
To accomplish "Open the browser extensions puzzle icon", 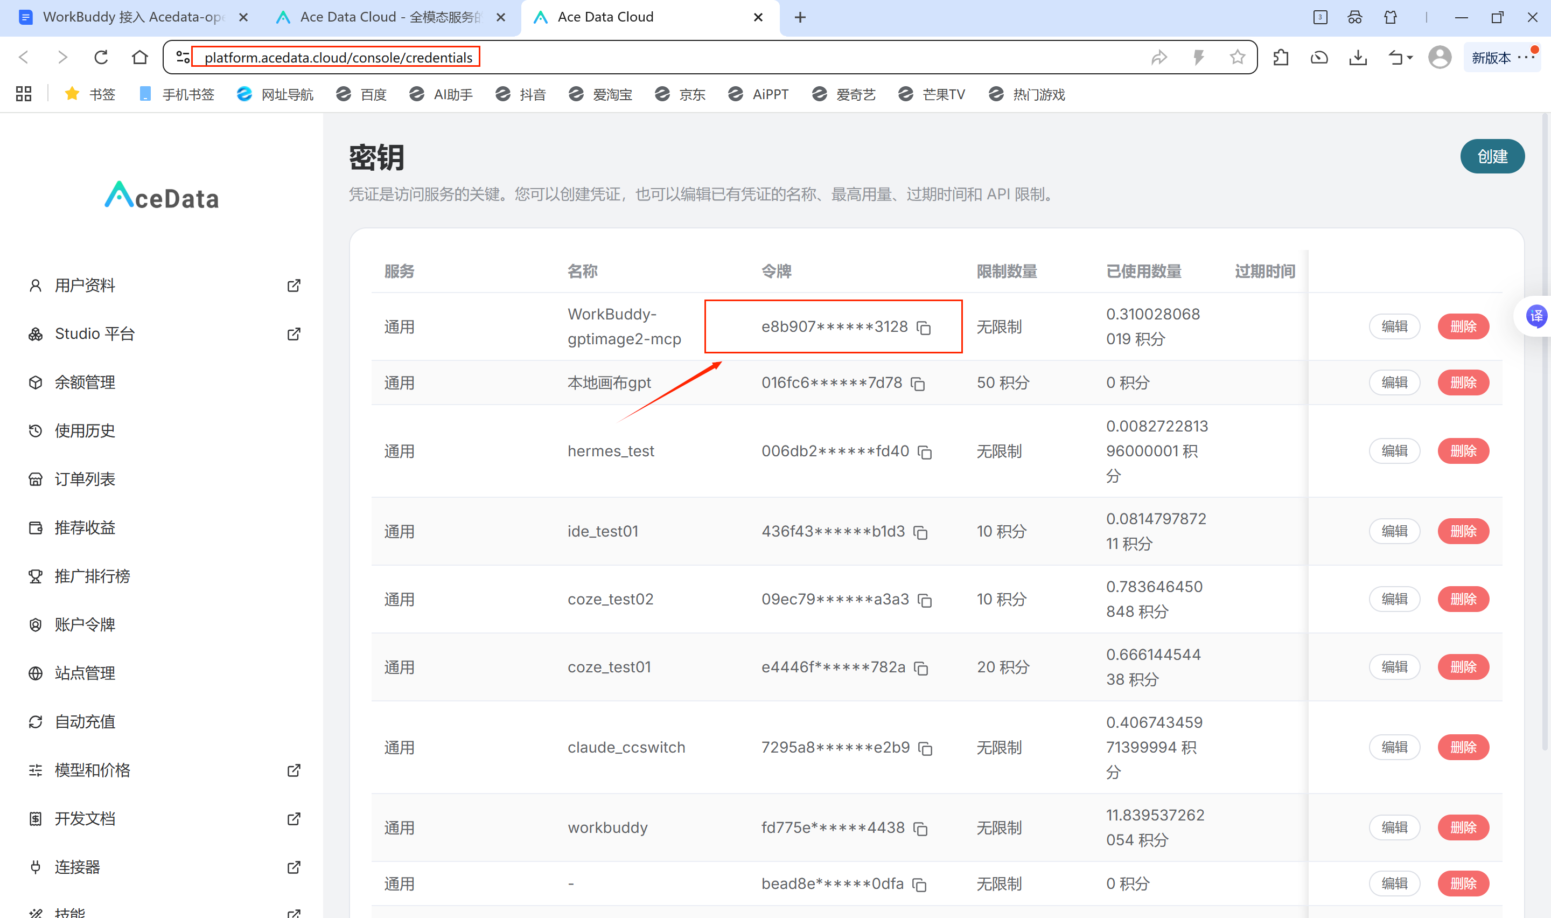I will pos(1281,58).
